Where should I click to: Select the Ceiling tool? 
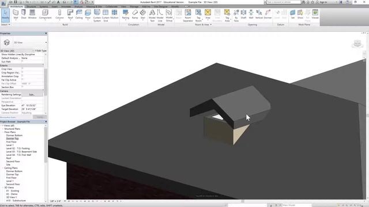[x=79, y=14]
